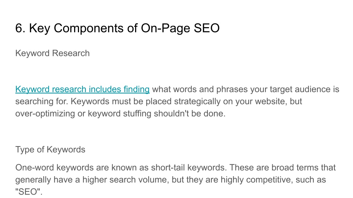Click the phrase 'keyword stuffing shouldn't be done'
Screen dimensions: 353x198
click(x=156, y=113)
